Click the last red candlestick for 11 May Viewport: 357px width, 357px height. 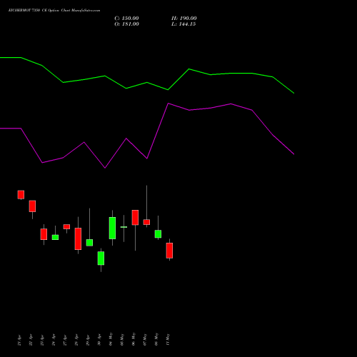[169, 251]
